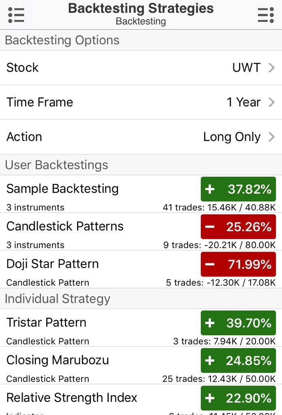Tap the plus icon on Relative Strength Index

point(210,398)
